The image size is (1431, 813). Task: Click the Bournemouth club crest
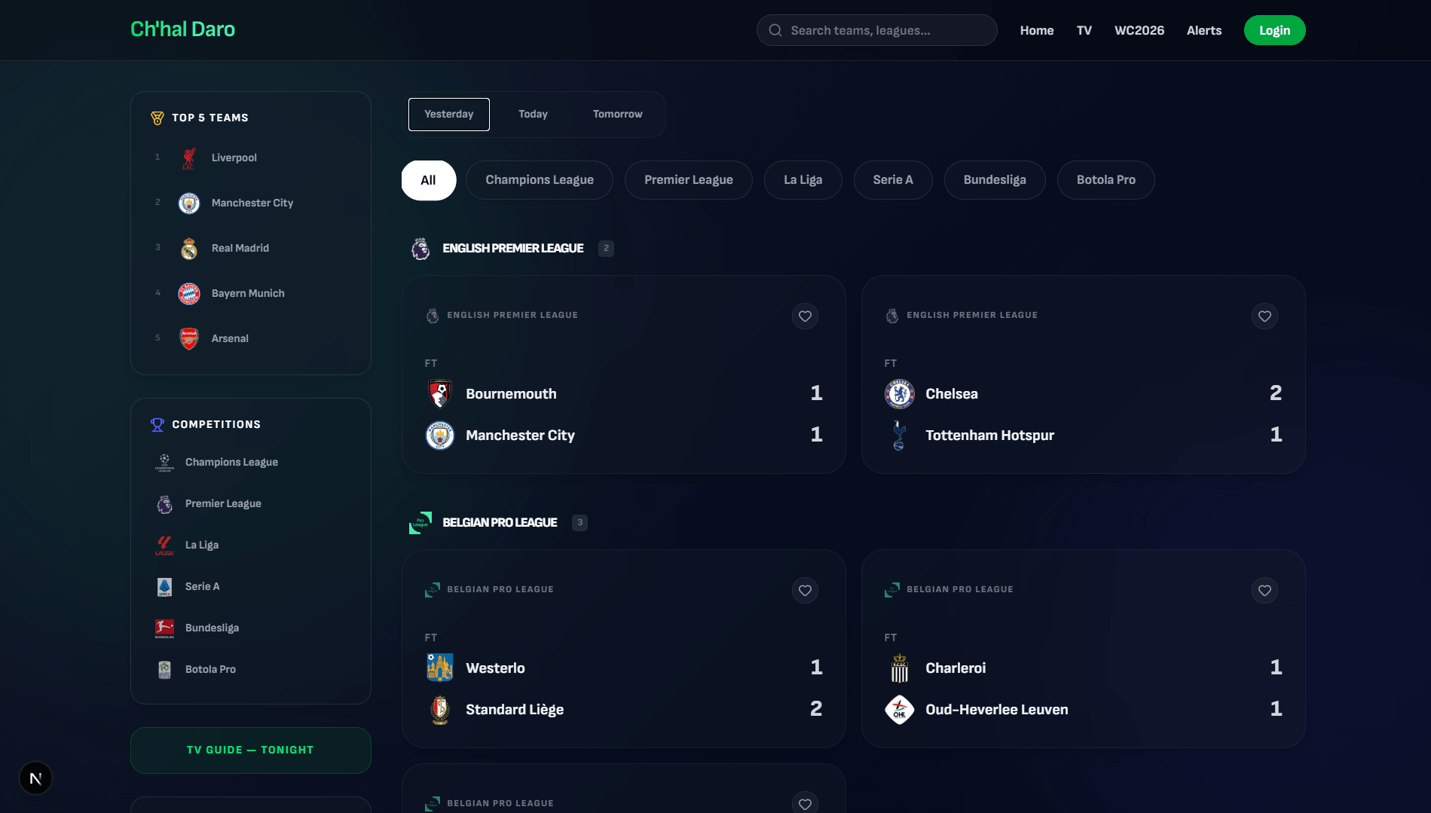[x=440, y=394]
